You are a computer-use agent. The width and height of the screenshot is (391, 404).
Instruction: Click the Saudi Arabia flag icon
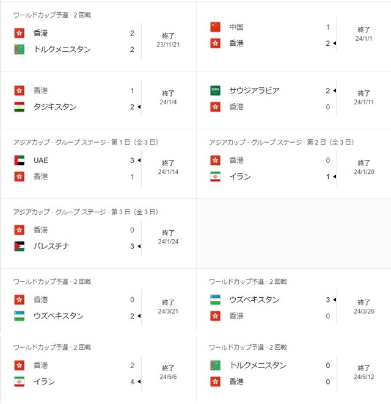(x=215, y=90)
